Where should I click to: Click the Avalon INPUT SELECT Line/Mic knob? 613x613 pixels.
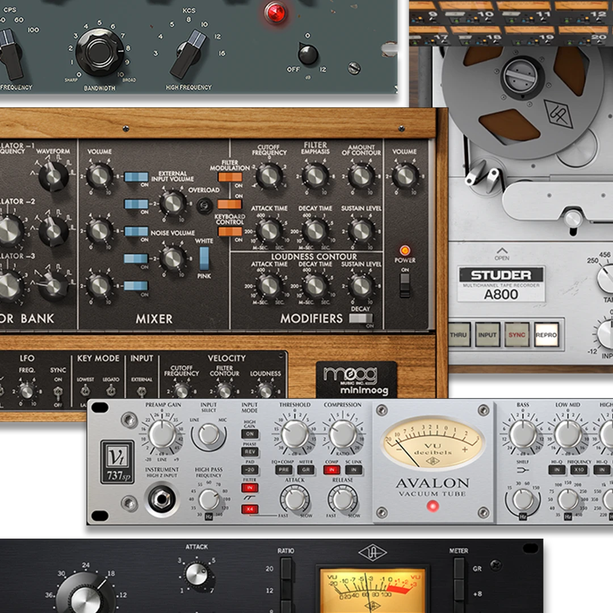pyautogui.click(x=209, y=434)
